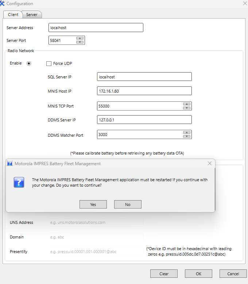Click the Configuration wrench icon in title bar
Image resolution: width=248 pixels, height=284 pixels.
click(x=2, y=4)
